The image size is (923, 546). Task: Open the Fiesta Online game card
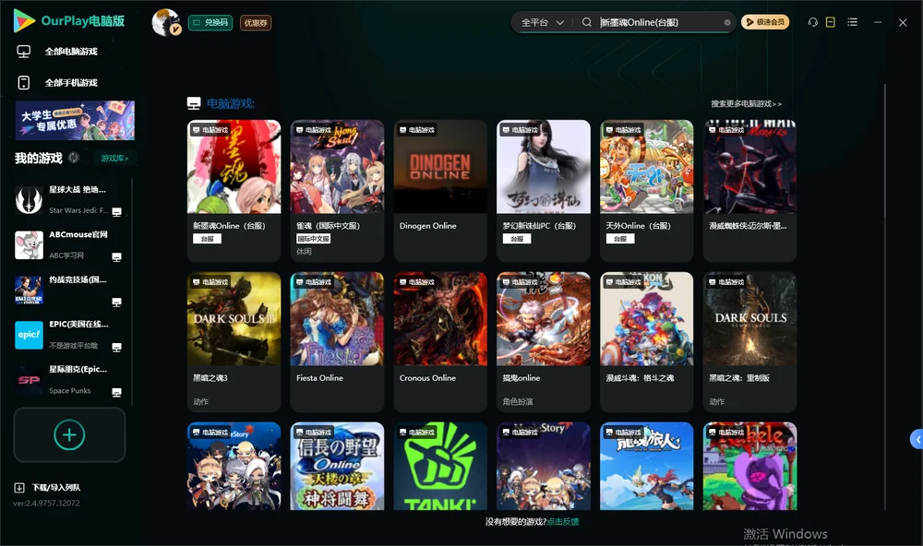tap(337, 342)
